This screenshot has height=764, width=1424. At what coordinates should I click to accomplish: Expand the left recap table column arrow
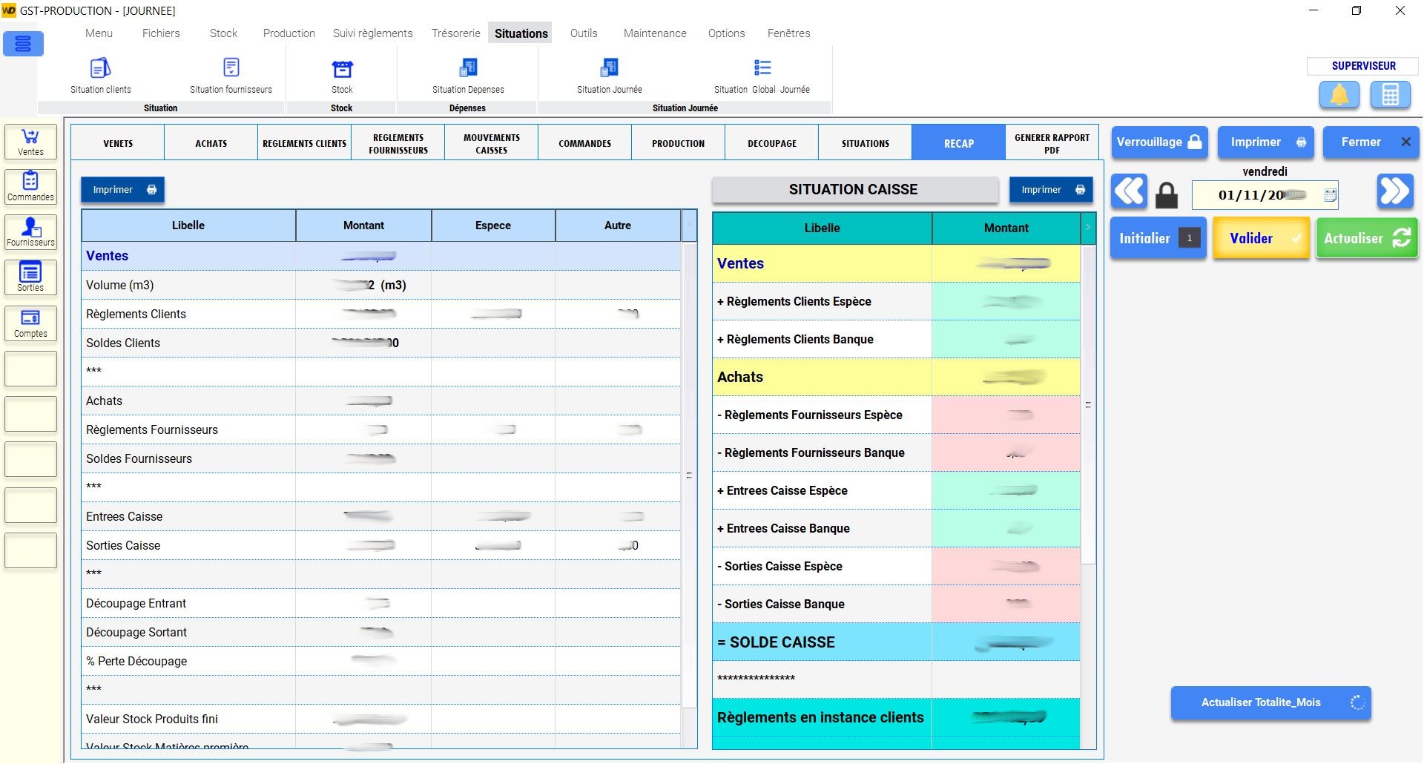(689, 225)
